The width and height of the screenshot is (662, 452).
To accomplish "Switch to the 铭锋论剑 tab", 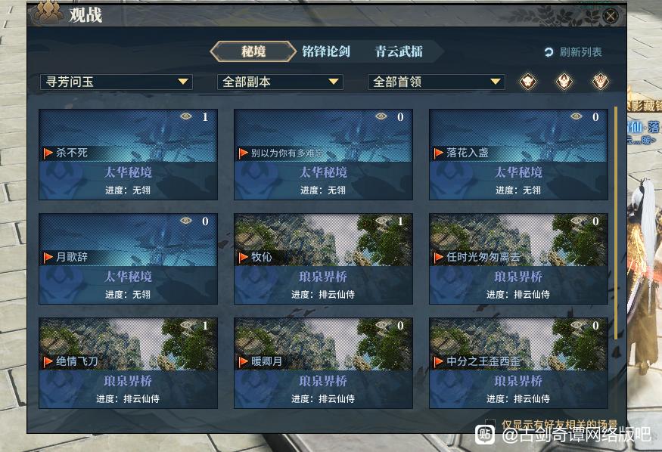I will (326, 52).
